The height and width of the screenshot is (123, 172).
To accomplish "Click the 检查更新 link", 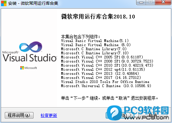I will point(49,115).
